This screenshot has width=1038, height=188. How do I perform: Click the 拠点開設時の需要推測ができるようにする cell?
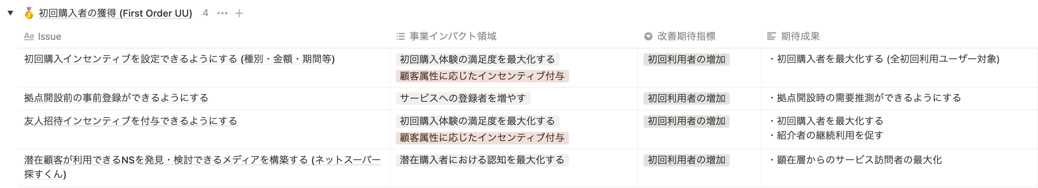pyautogui.click(x=900, y=98)
